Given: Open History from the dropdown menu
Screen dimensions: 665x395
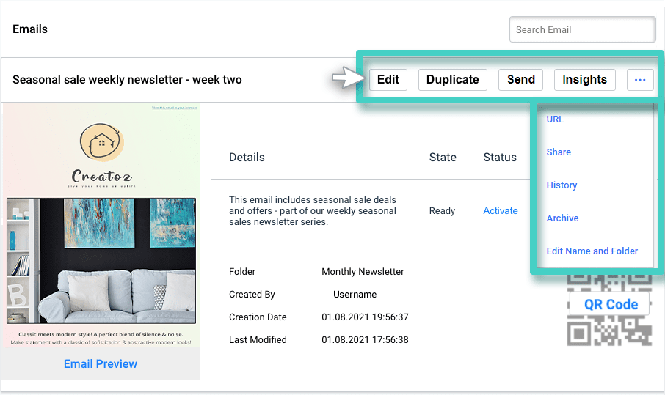Looking at the screenshot, I should (x=562, y=185).
